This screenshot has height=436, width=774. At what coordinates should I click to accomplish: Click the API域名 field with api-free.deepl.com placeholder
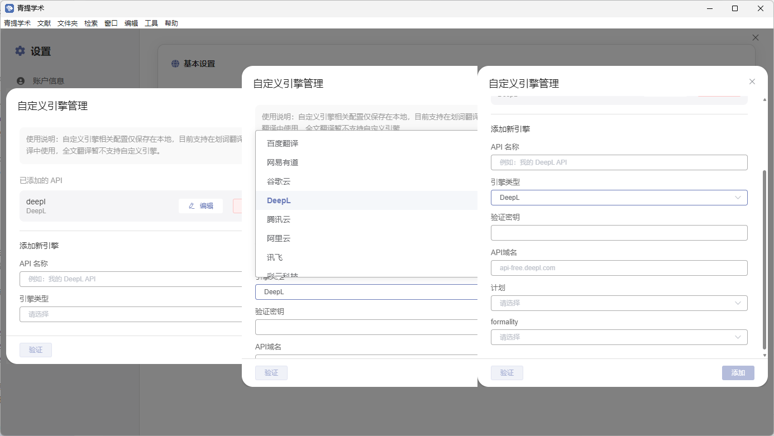619,268
